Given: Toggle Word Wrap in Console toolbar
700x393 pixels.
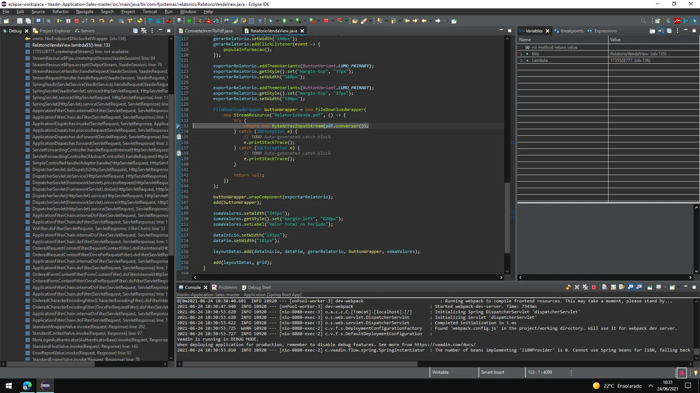Looking at the screenshot, I should pyautogui.click(x=622, y=287).
